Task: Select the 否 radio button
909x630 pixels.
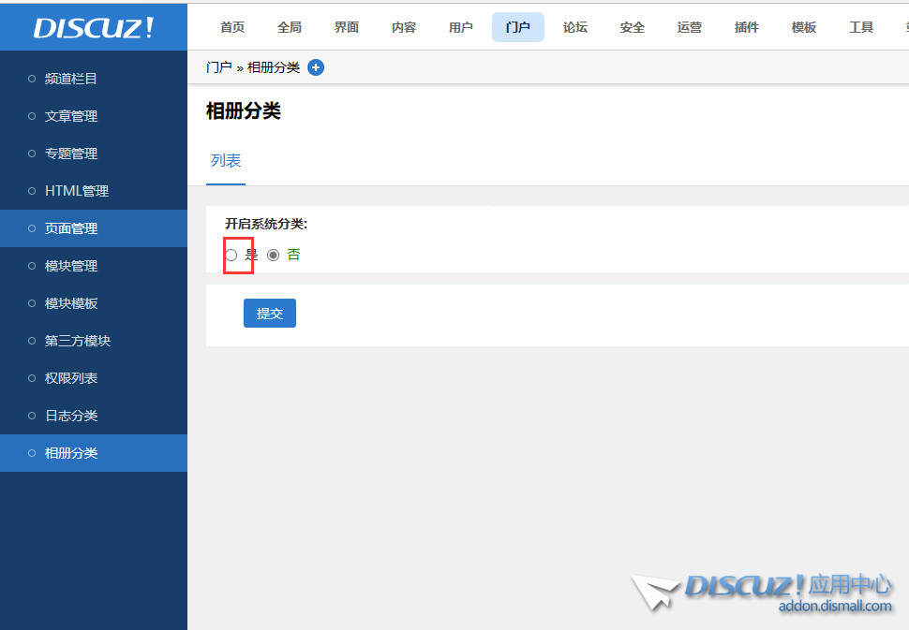Action: (273, 254)
